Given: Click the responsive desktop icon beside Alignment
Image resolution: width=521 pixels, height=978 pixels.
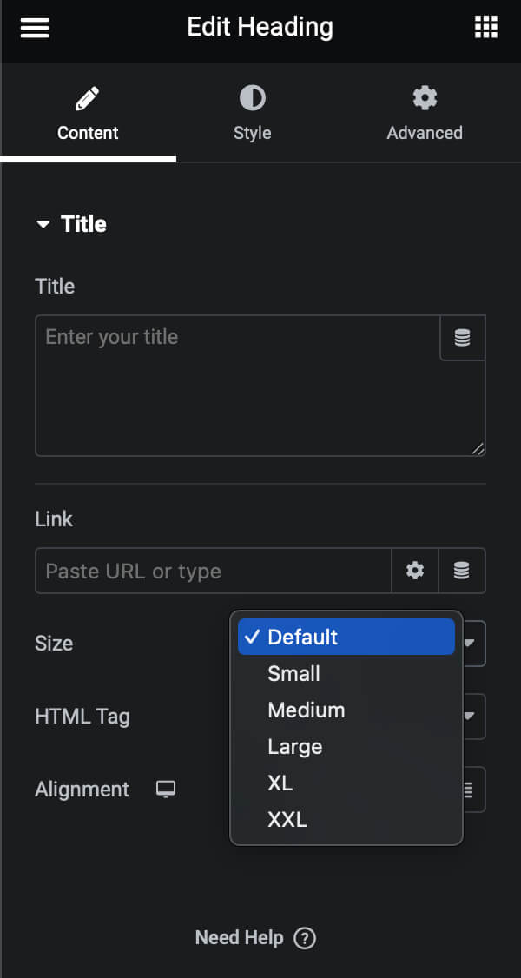Looking at the screenshot, I should (x=165, y=789).
